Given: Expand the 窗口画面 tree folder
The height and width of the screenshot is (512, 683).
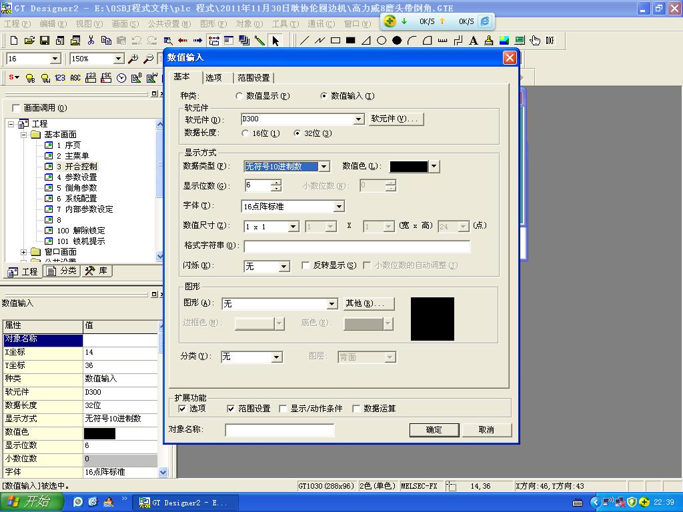Looking at the screenshot, I should tap(24, 252).
